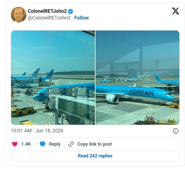Open Read 242 replies button

95,156
